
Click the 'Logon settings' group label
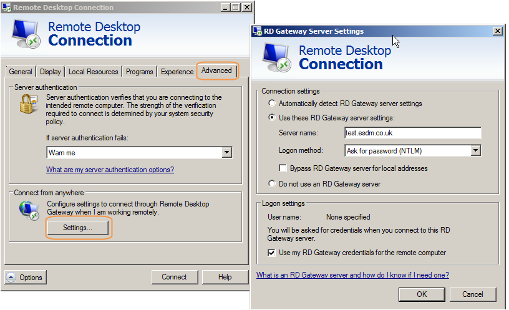(283, 203)
